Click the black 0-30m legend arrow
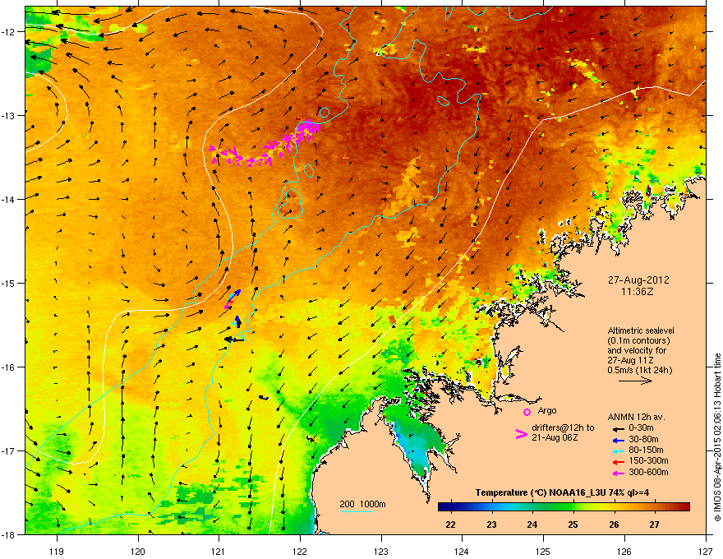Image resolution: width=723 pixels, height=559 pixels. pos(619,429)
